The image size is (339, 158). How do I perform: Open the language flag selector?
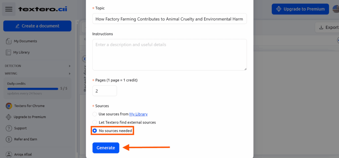tap(336, 9)
